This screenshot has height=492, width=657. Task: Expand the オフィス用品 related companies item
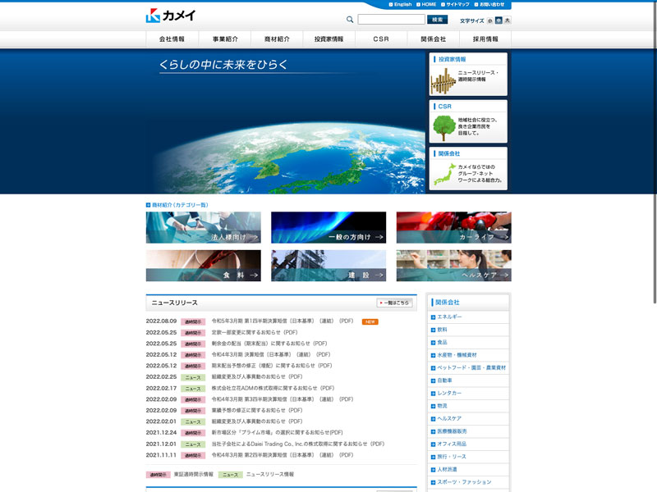(x=468, y=444)
